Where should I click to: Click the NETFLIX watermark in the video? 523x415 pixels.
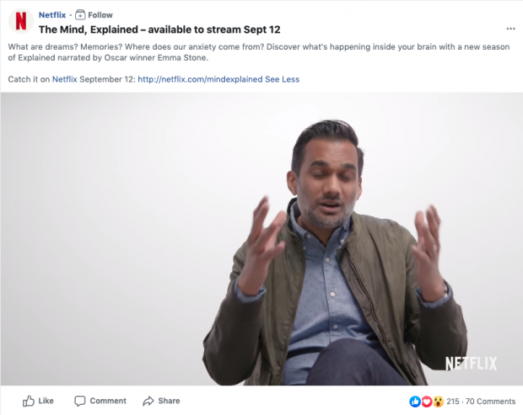(471, 364)
